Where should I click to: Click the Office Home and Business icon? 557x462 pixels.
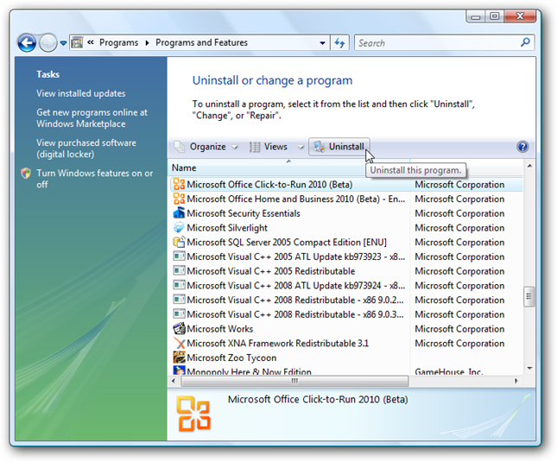click(x=179, y=199)
